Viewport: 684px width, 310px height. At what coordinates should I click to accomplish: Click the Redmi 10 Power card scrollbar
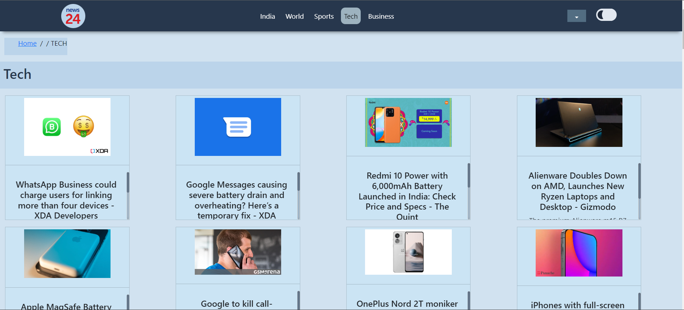coord(469,191)
